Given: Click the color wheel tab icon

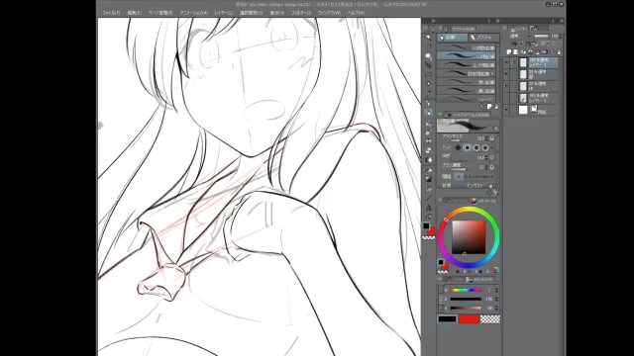Looking at the screenshot, I should [x=474, y=201].
